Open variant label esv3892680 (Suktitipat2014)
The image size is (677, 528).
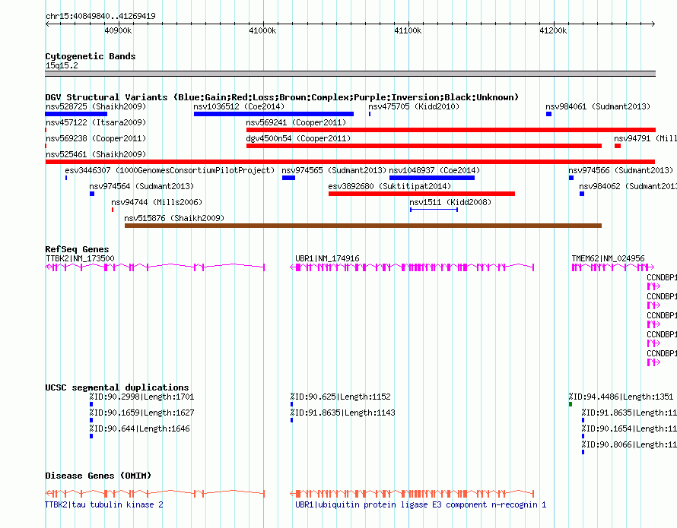pyautogui.click(x=389, y=186)
